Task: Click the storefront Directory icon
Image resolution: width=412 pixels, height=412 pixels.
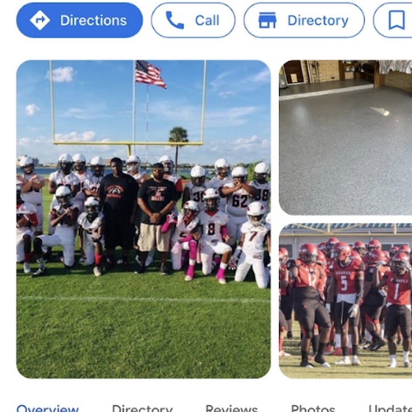Action: click(x=267, y=20)
